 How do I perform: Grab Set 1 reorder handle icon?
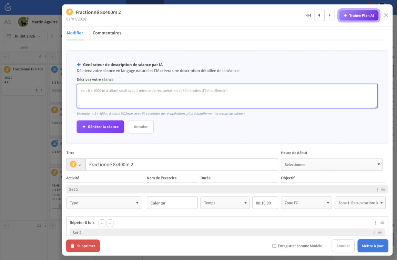383,189
